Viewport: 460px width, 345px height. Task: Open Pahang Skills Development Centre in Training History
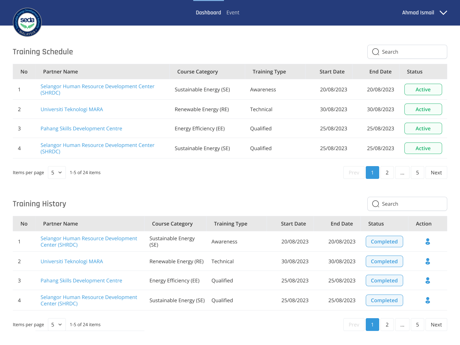pos(81,280)
